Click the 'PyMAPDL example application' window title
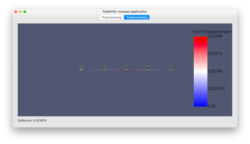This screenshot has width=250, height=144. coord(125,12)
